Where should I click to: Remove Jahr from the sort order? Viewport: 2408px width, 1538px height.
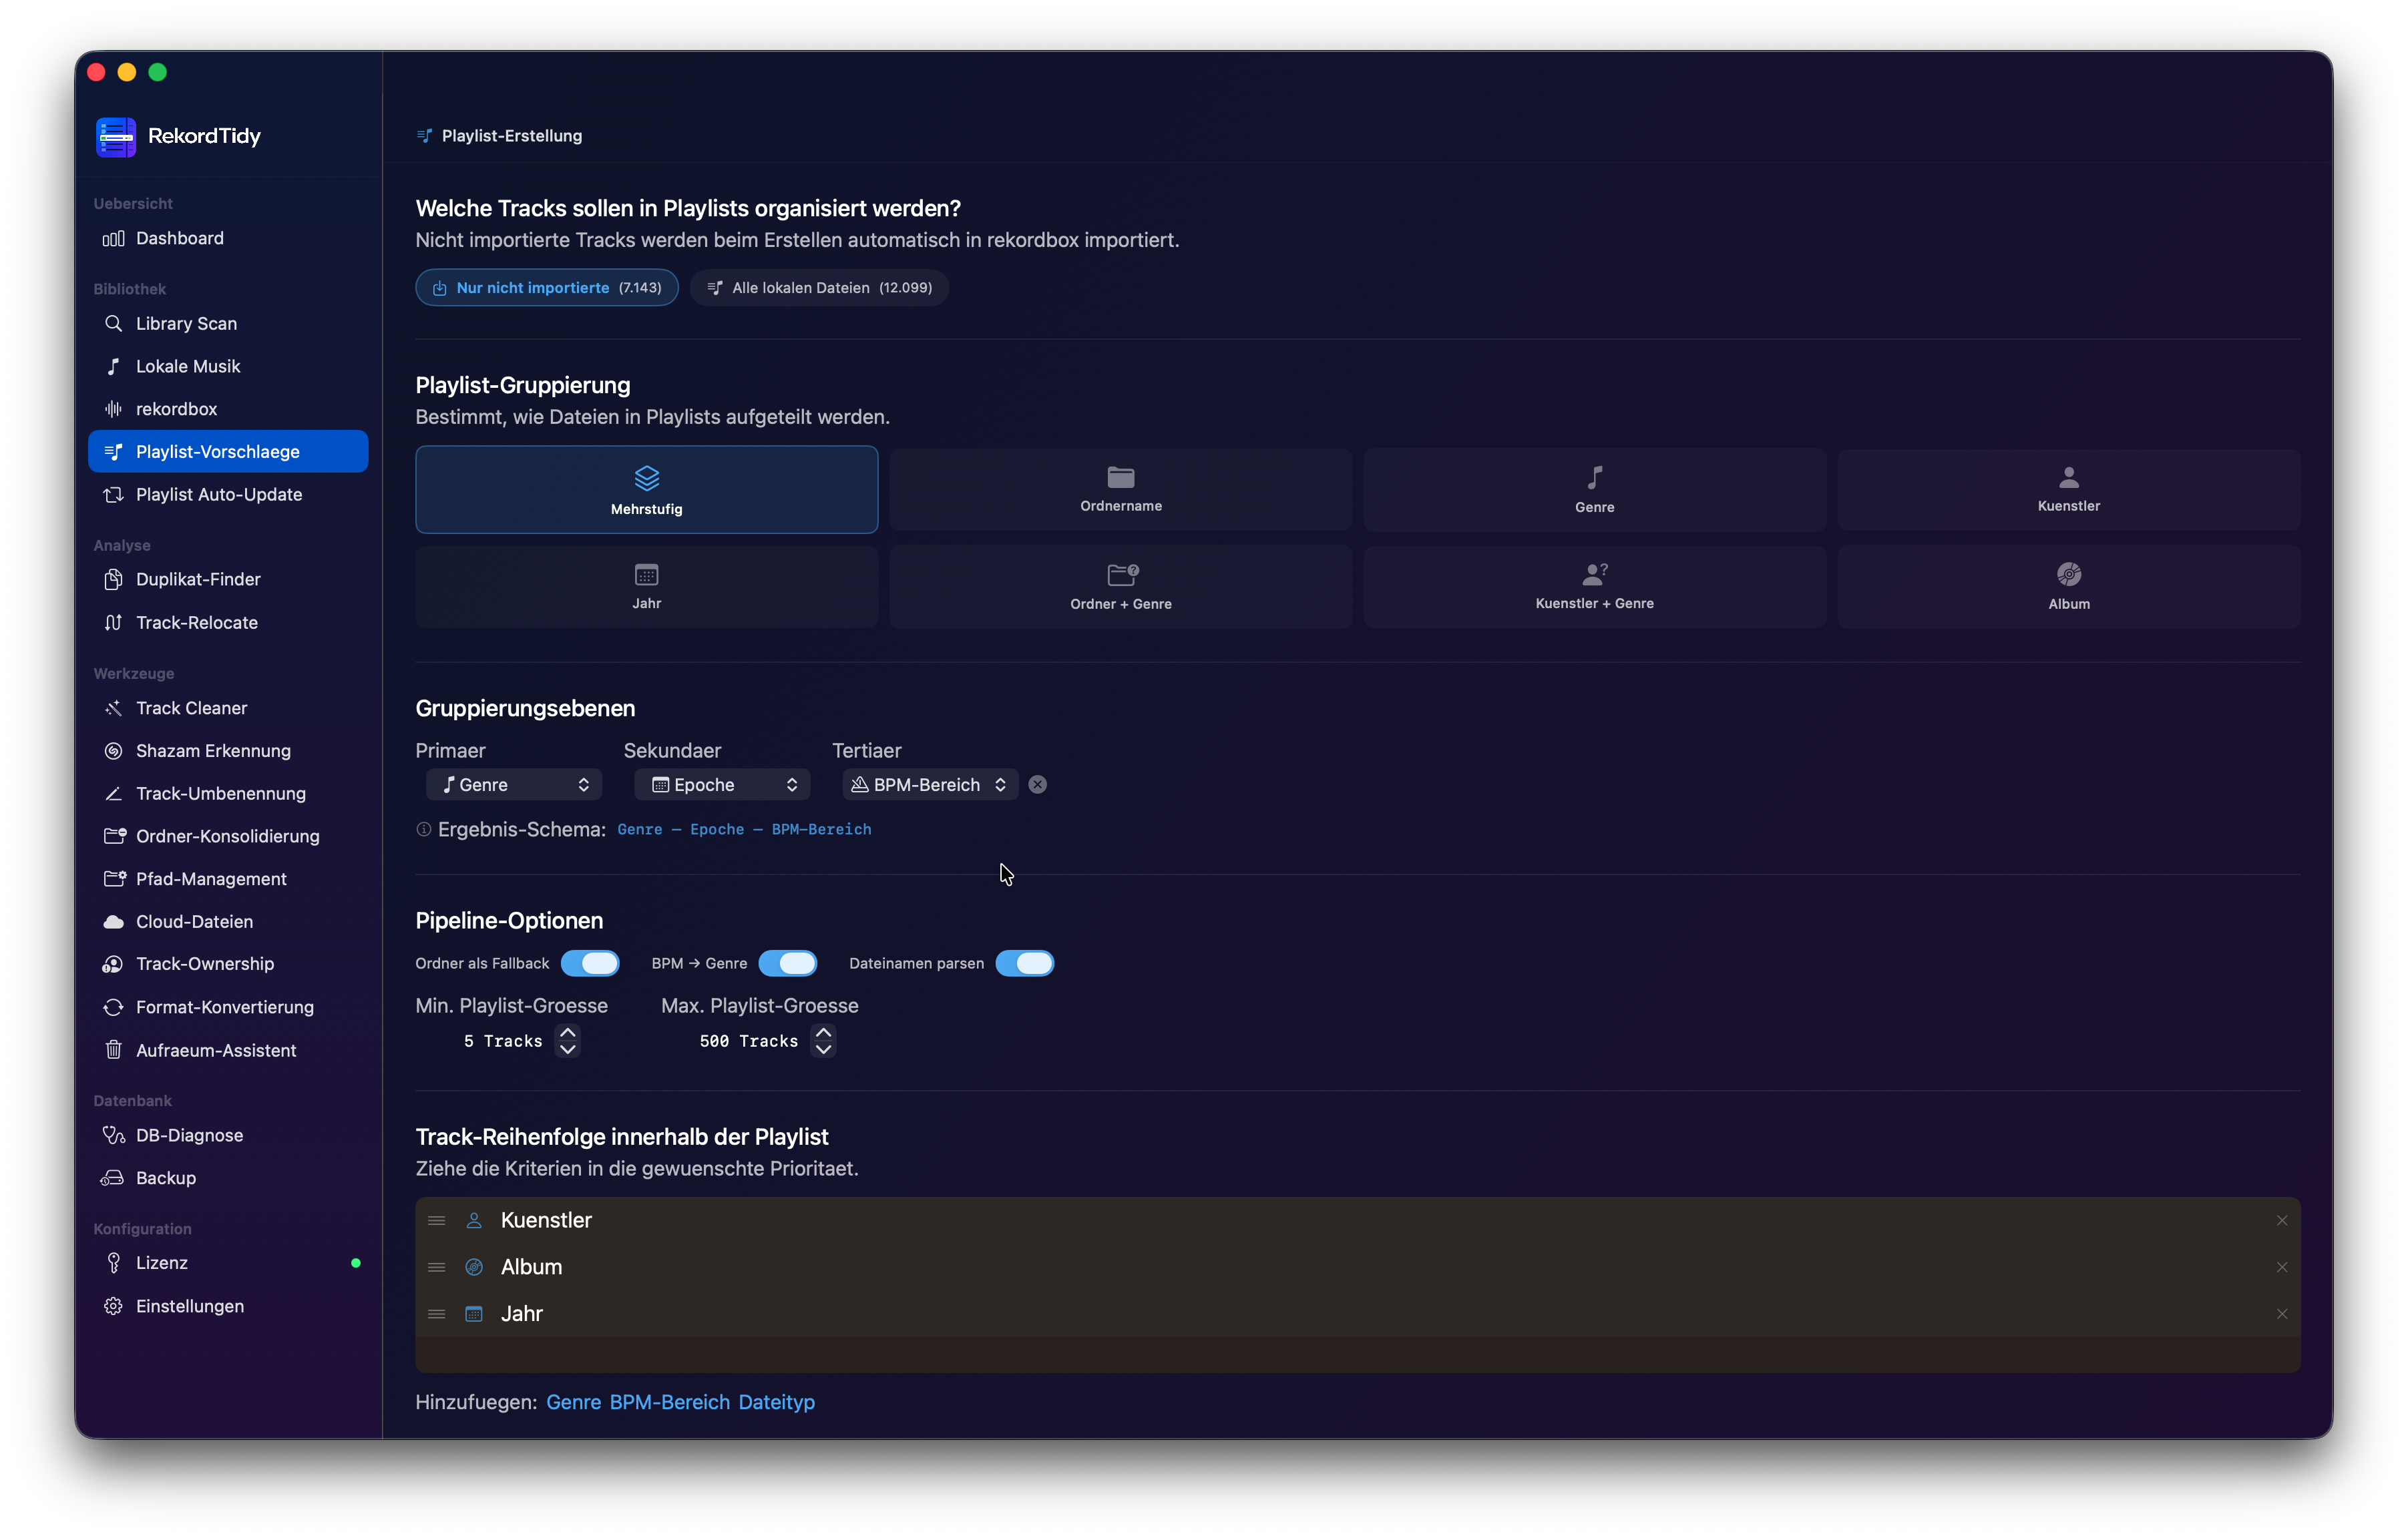pos(2282,1315)
